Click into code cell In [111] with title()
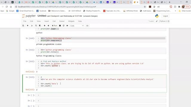This screenshot has height=107, width=191. (x=101, y=51)
